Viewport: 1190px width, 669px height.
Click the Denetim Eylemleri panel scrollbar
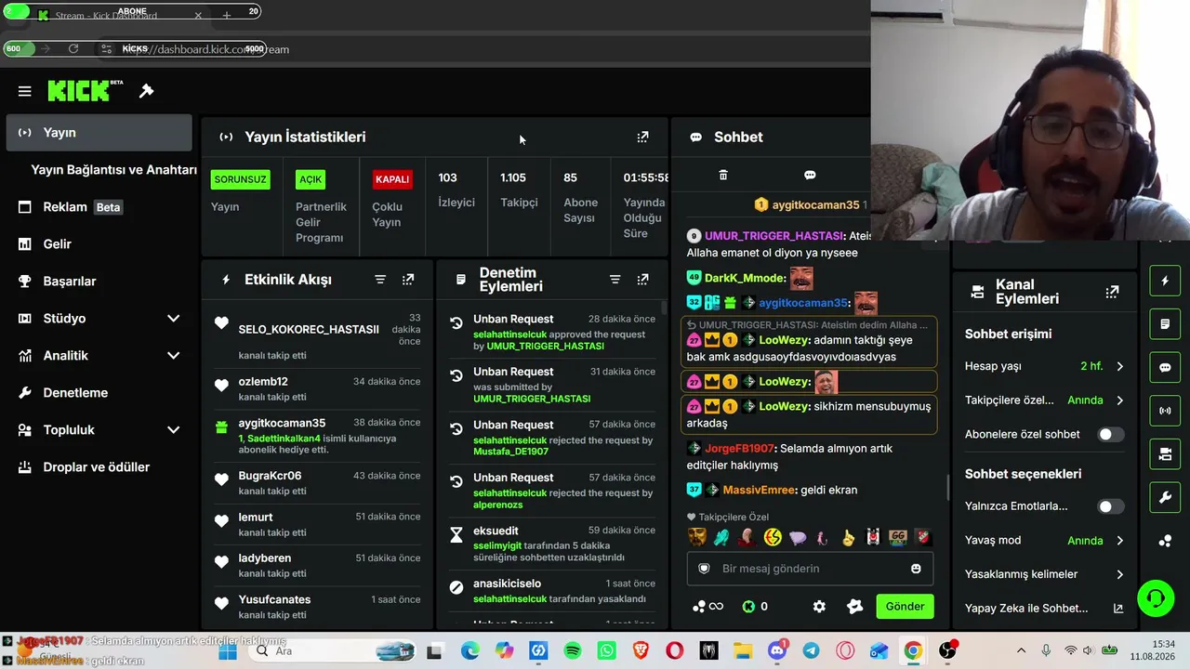click(664, 308)
